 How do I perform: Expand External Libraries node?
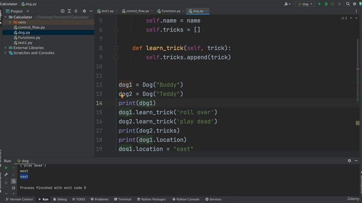click(6, 47)
